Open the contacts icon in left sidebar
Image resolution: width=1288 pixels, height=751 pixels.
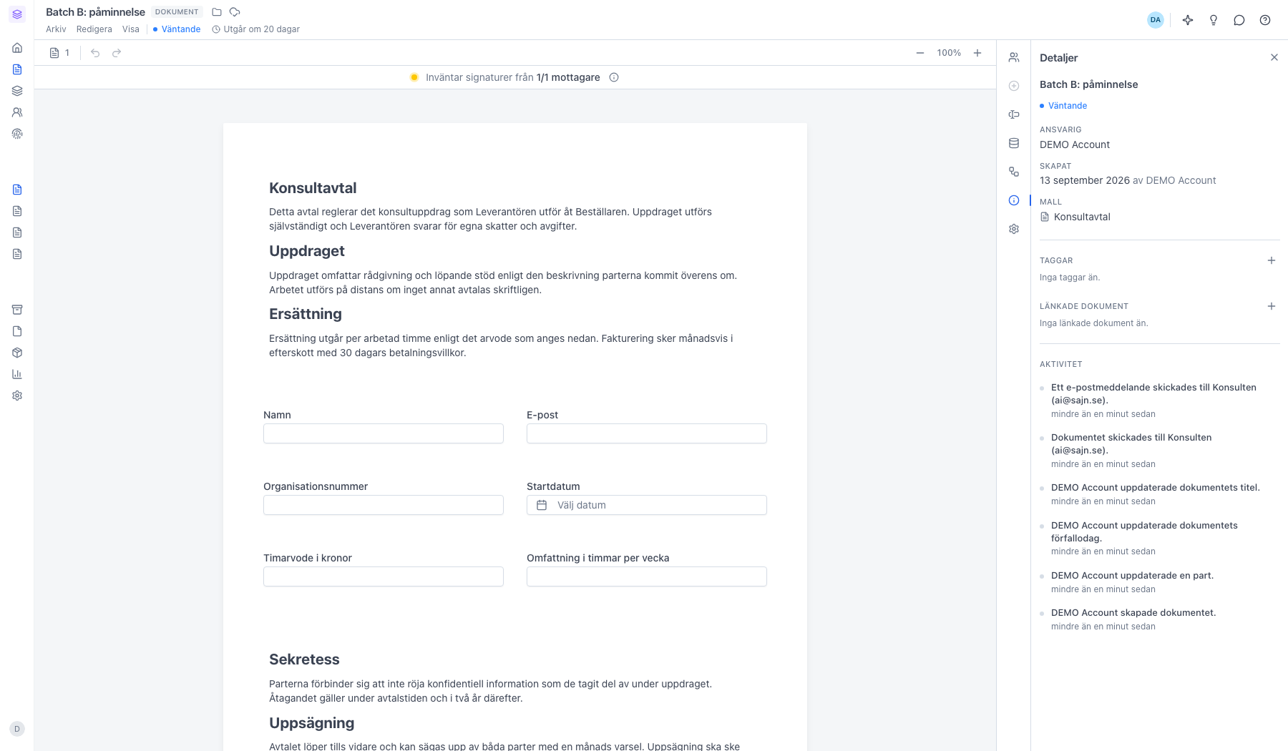tap(17, 112)
